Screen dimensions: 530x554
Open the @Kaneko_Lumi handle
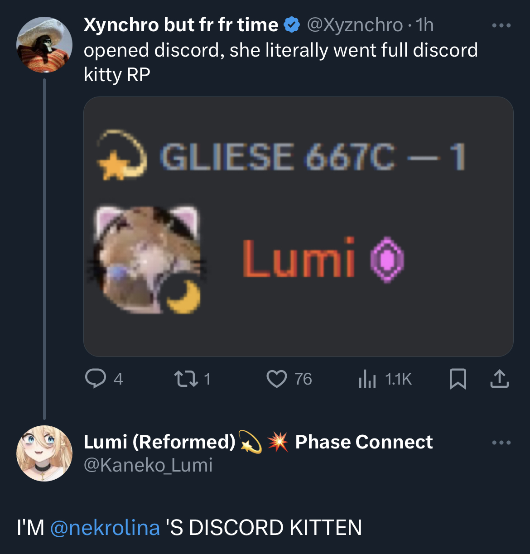tap(148, 465)
